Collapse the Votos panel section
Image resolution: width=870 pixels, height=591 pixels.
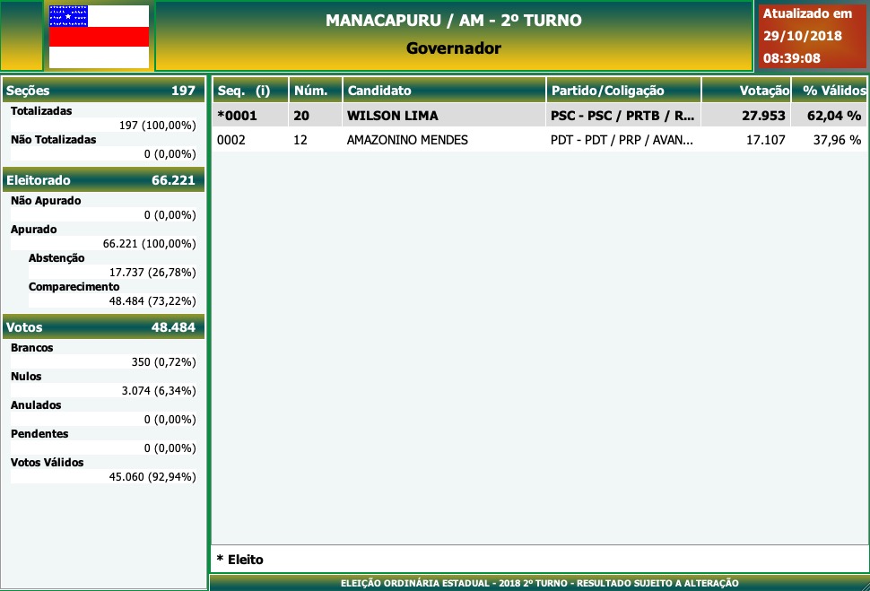pyautogui.click(x=103, y=326)
